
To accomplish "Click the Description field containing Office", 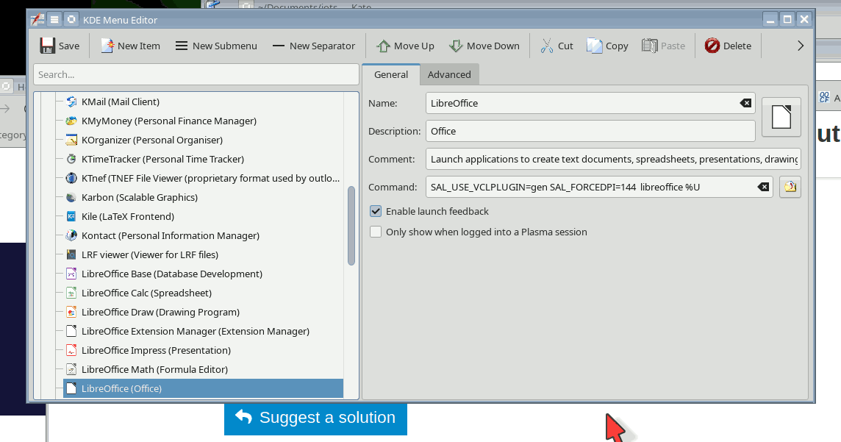I will pyautogui.click(x=590, y=131).
